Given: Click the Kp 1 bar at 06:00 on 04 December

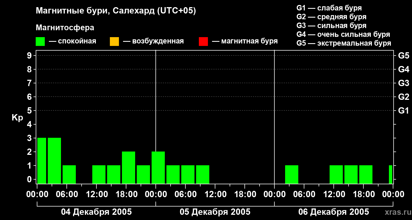Looking at the screenshot, I should click(x=69, y=174).
